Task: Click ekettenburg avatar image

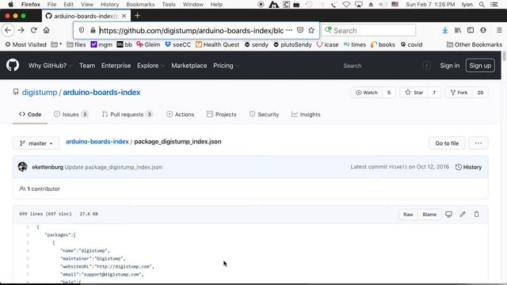Action: coord(23,167)
